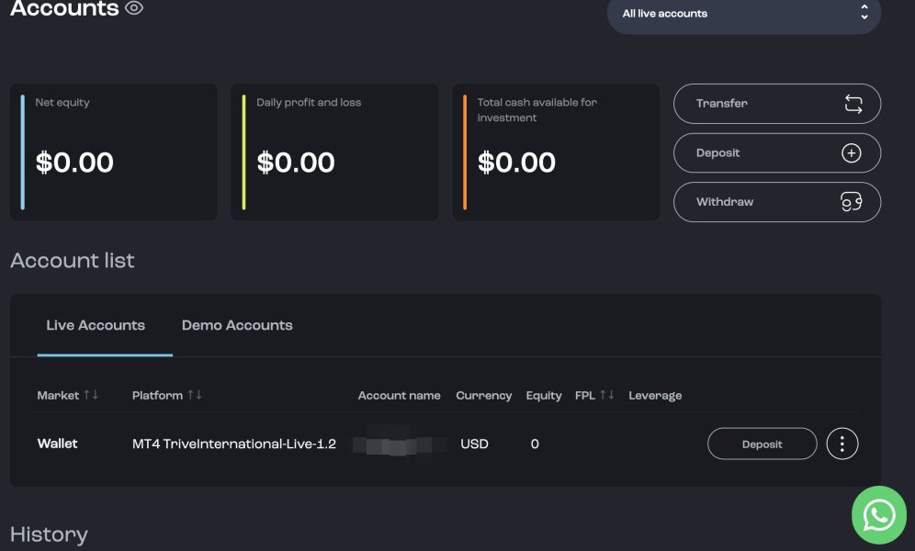915x551 pixels.
Task: Click the Daily profit and loss card
Action: pyautogui.click(x=334, y=152)
